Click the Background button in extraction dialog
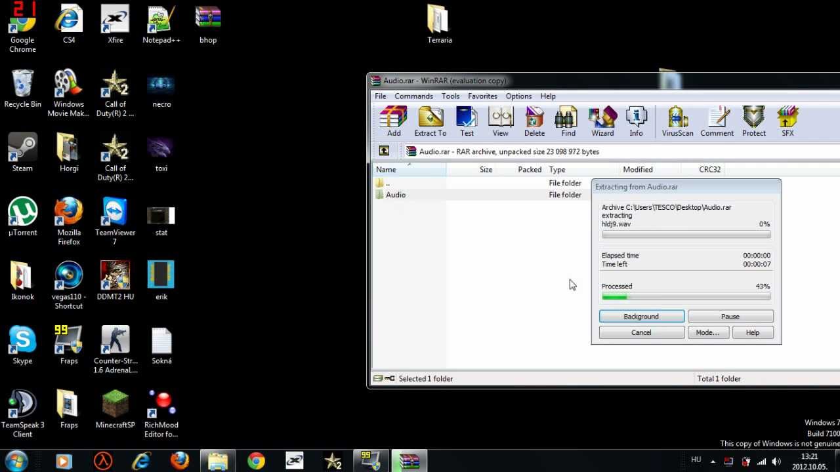The width and height of the screenshot is (840, 472). 641,317
